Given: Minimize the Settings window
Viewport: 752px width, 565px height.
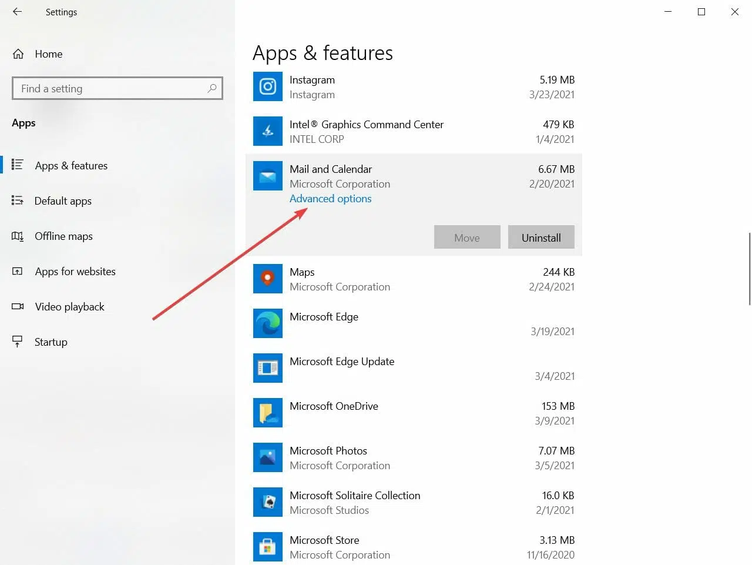Looking at the screenshot, I should [x=667, y=12].
